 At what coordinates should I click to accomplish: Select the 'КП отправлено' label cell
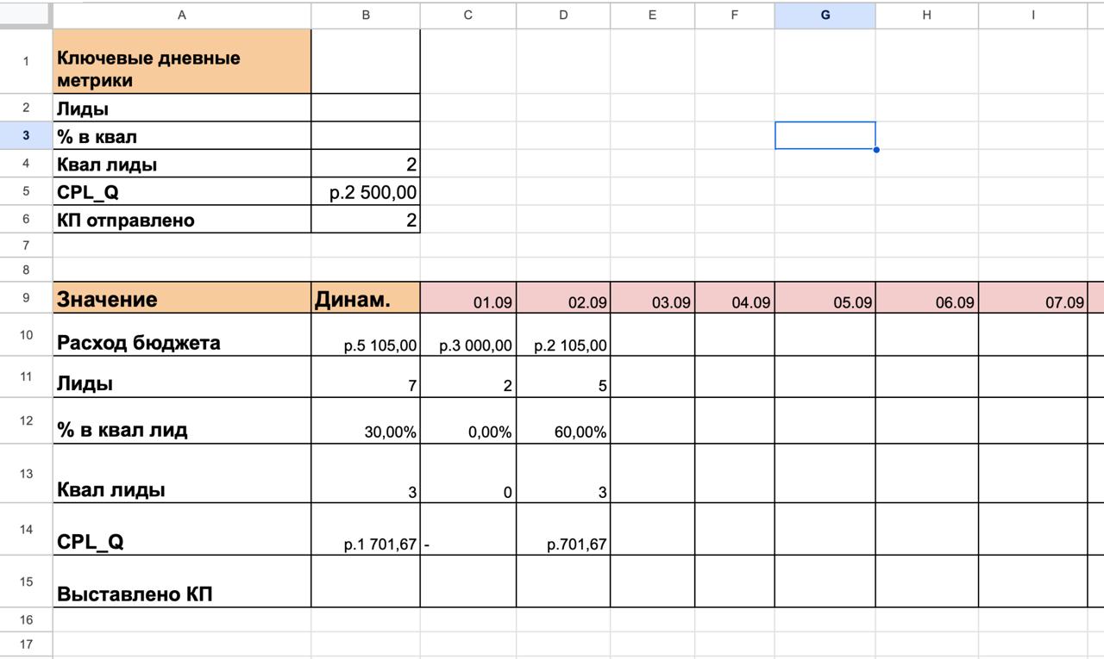pyautogui.click(x=181, y=220)
